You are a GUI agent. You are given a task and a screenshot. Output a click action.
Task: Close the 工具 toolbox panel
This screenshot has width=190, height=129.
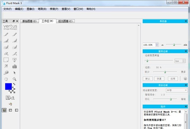pos(17,21)
